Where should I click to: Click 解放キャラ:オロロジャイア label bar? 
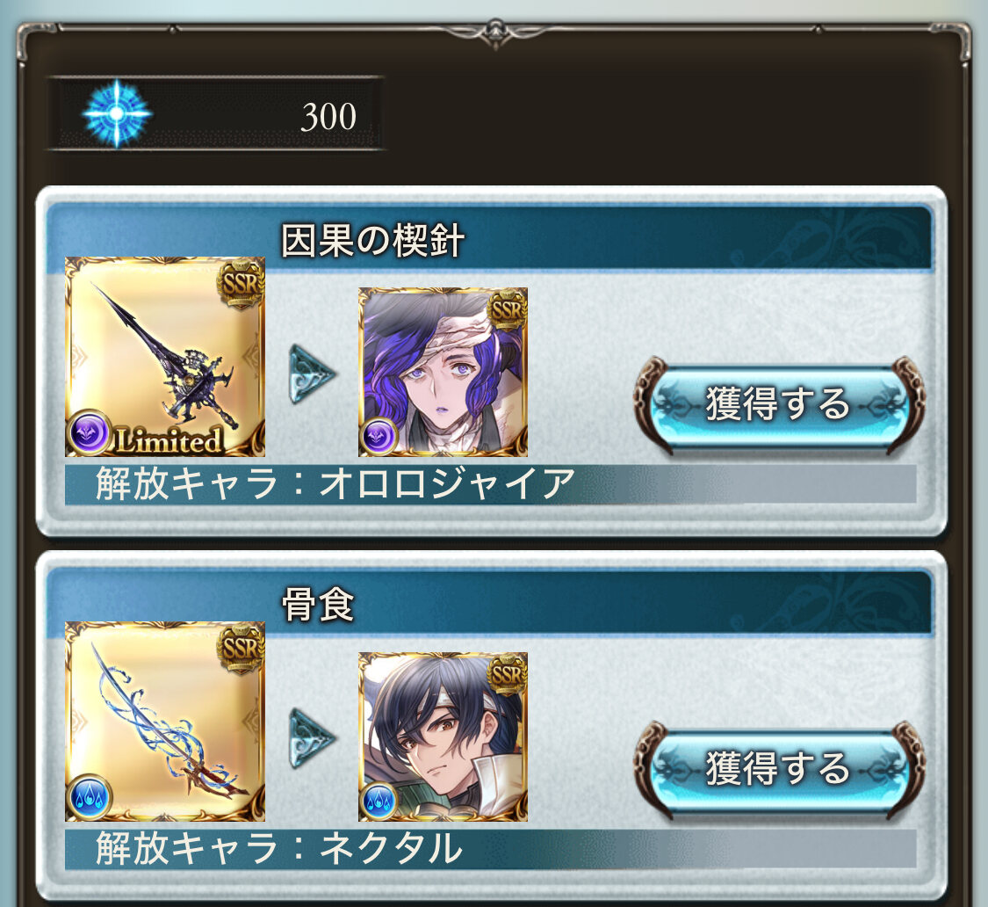pos(490,484)
